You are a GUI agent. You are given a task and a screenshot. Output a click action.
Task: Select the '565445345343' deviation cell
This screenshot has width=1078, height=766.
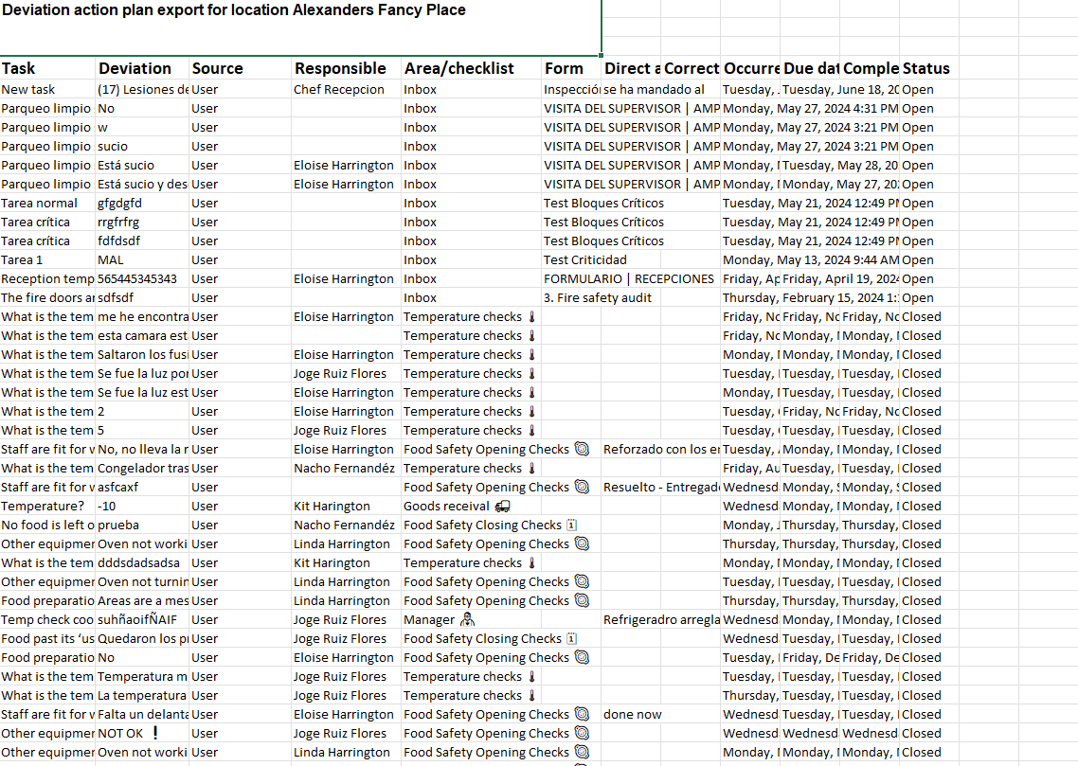pos(142,279)
